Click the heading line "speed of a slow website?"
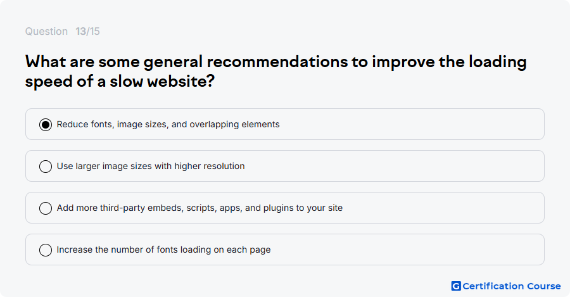The width and height of the screenshot is (570, 297). [x=120, y=81]
